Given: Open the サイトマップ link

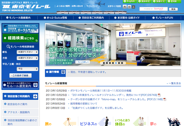Looking at the screenshot, I should [92, 6].
